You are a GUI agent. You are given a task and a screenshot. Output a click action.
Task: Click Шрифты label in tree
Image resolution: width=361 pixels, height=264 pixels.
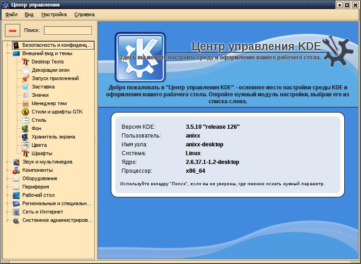42,153
